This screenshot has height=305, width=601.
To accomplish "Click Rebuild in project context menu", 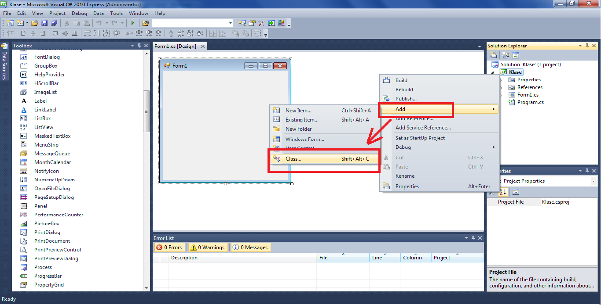I will [439, 90].
